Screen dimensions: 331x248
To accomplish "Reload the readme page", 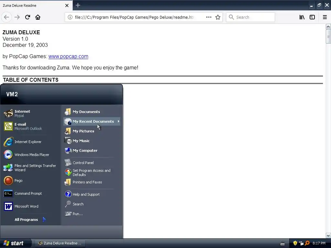I will coord(27,17).
